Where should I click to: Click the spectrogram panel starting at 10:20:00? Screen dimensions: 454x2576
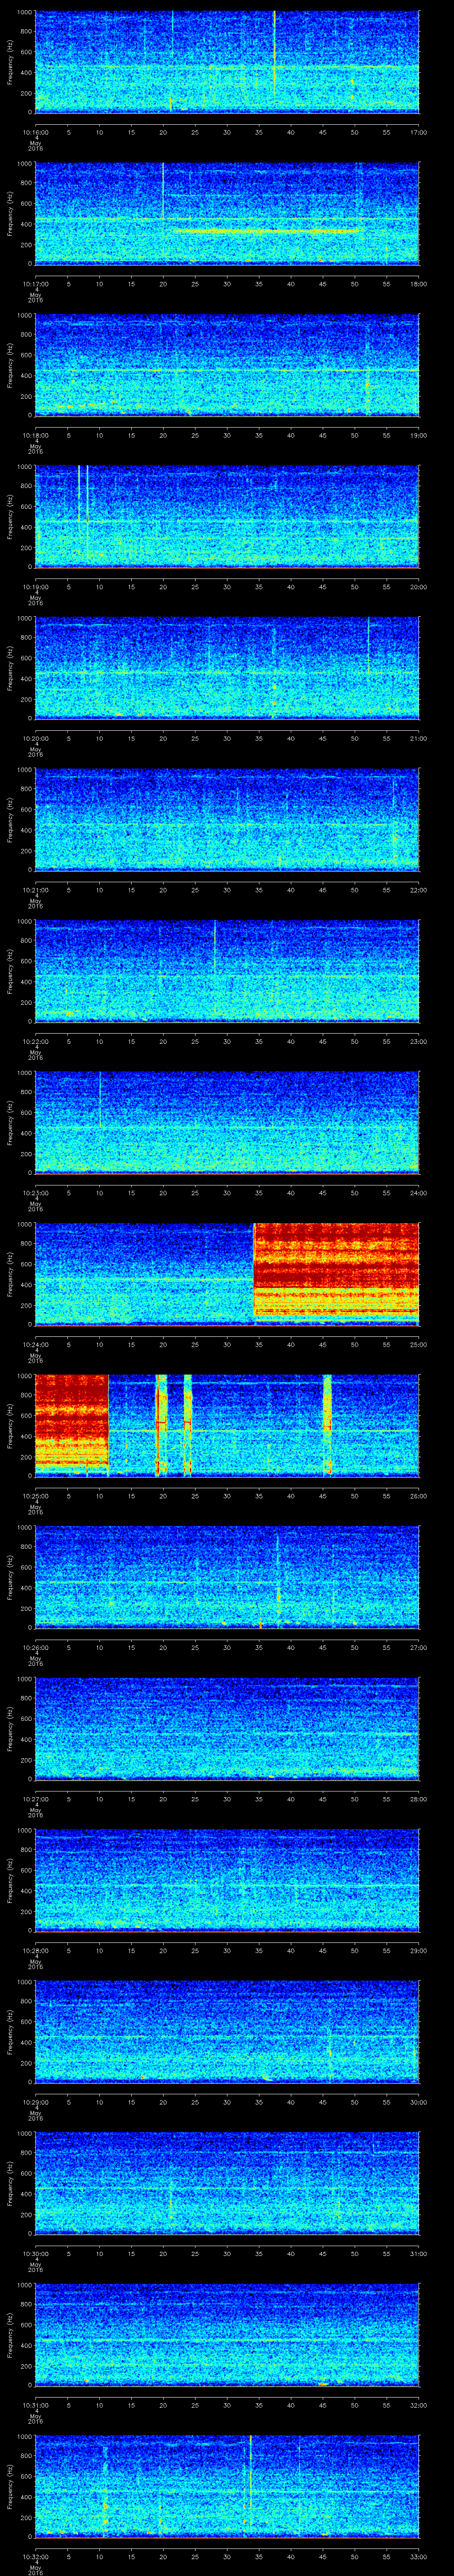pos(227,668)
